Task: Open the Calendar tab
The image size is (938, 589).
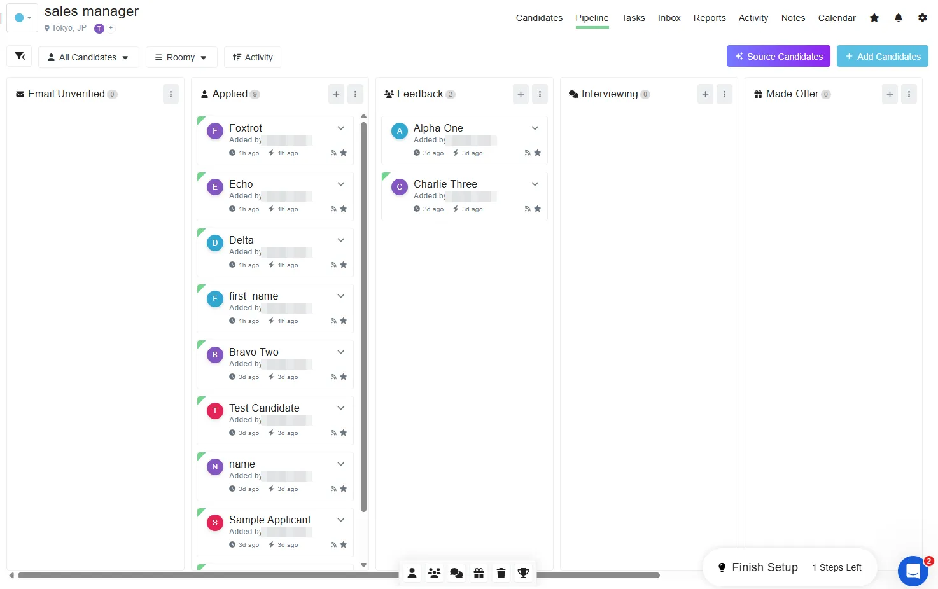Action: click(837, 18)
